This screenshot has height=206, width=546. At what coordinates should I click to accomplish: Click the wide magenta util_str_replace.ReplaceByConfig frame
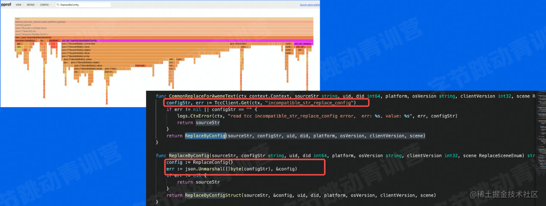(x=187, y=40)
